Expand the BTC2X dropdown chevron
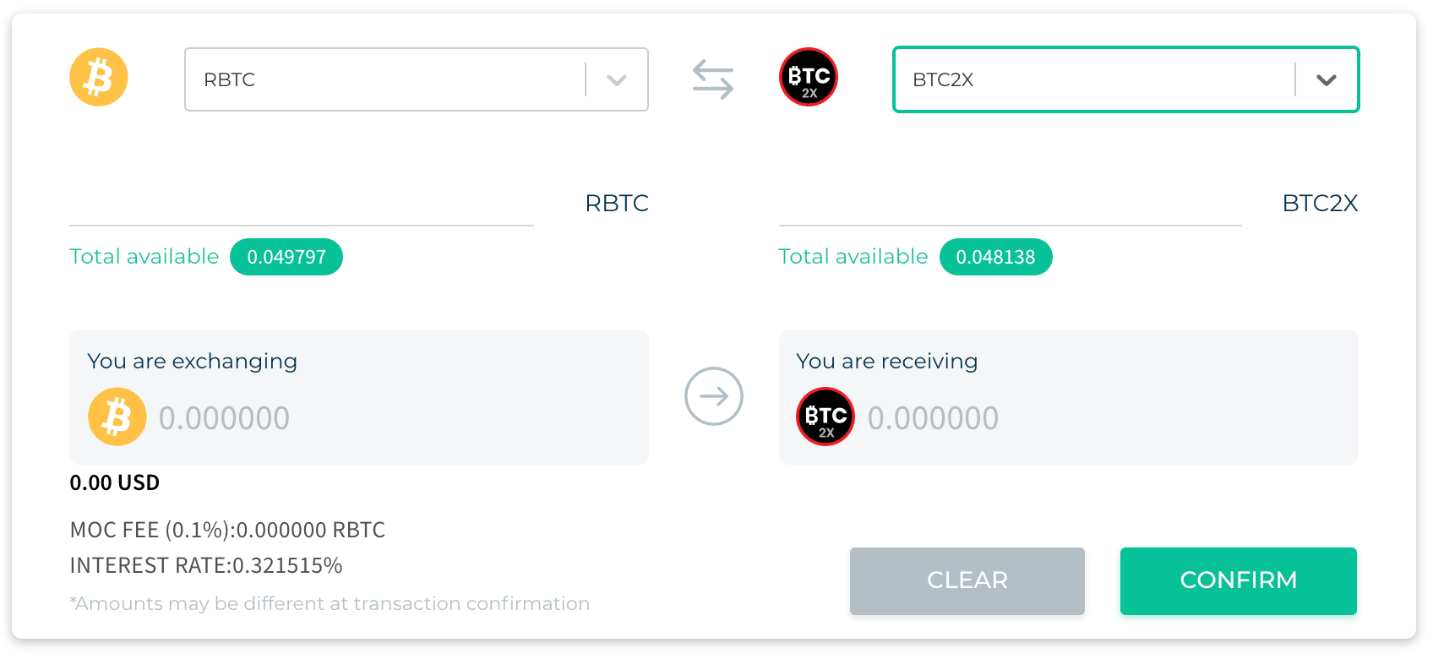The image size is (1433, 659). [1327, 79]
